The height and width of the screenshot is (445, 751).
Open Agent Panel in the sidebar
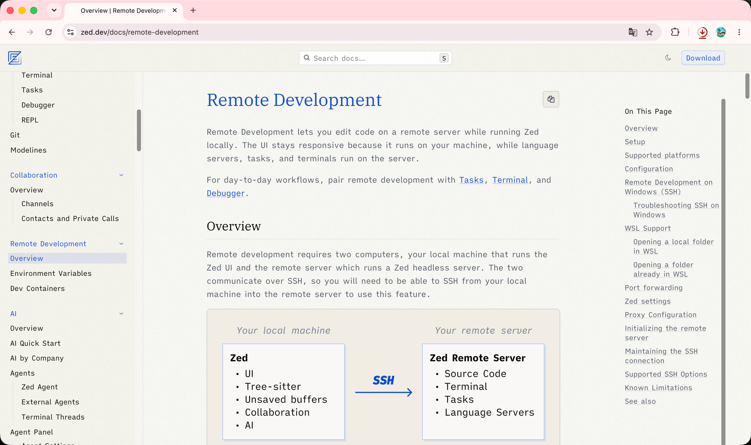point(32,432)
